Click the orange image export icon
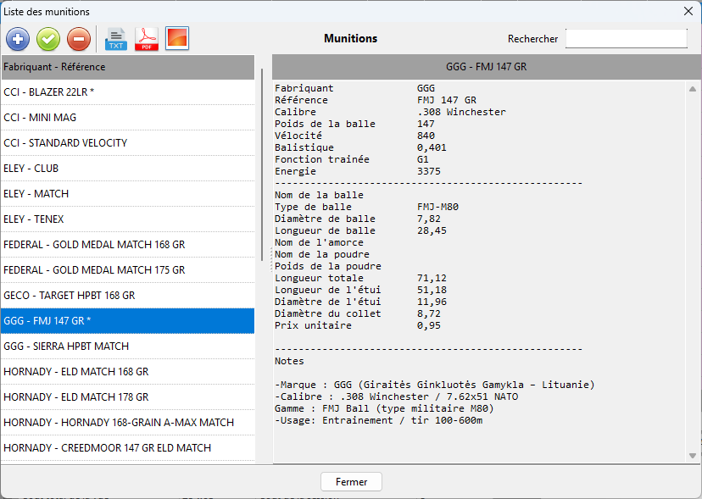Image resolution: width=702 pixels, height=499 pixels. (x=177, y=38)
